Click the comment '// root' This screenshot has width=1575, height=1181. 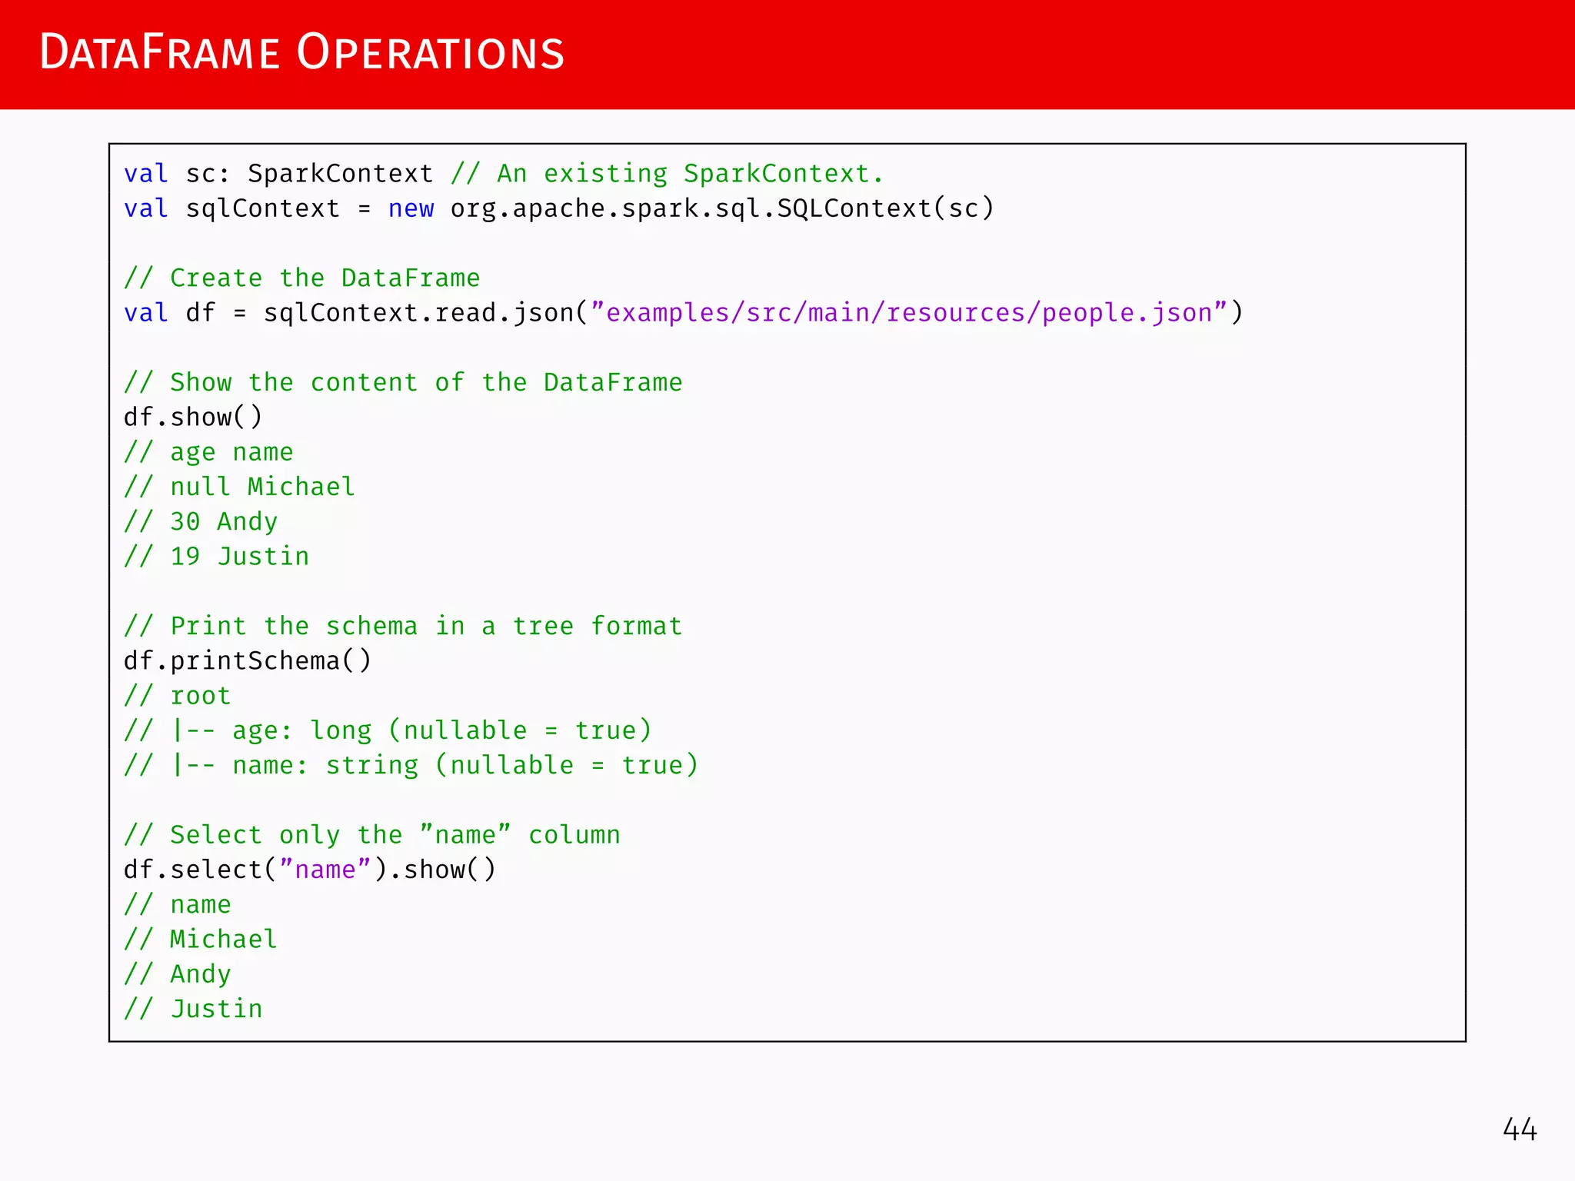[177, 696]
